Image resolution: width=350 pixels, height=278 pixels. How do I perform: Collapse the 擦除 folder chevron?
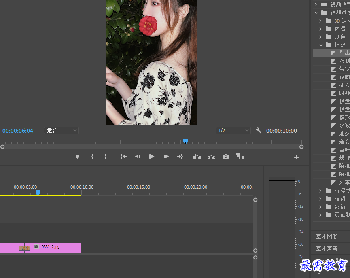321,45
